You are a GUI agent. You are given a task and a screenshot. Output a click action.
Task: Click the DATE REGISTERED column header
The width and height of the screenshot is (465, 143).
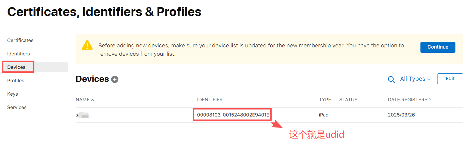[x=409, y=100]
